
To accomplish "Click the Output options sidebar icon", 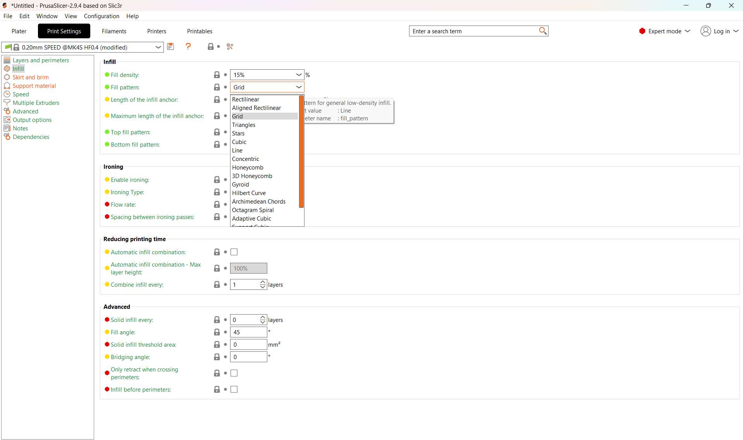I will click(7, 120).
